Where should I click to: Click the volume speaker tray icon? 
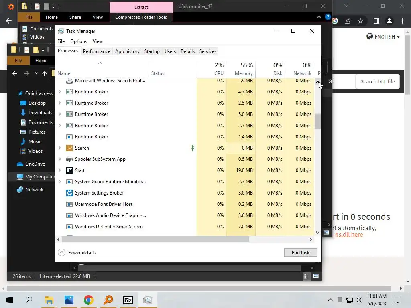click(359, 300)
